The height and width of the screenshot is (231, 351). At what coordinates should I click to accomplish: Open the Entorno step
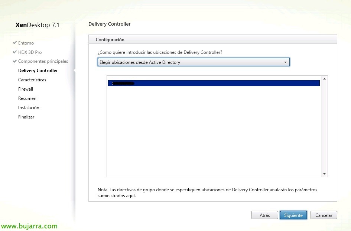[x=26, y=43]
